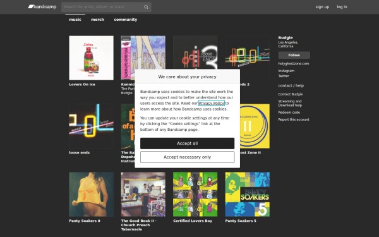This screenshot has height=237, width=379.
Task: Open Budgie's Twitter link
Action: pos(284,76)
